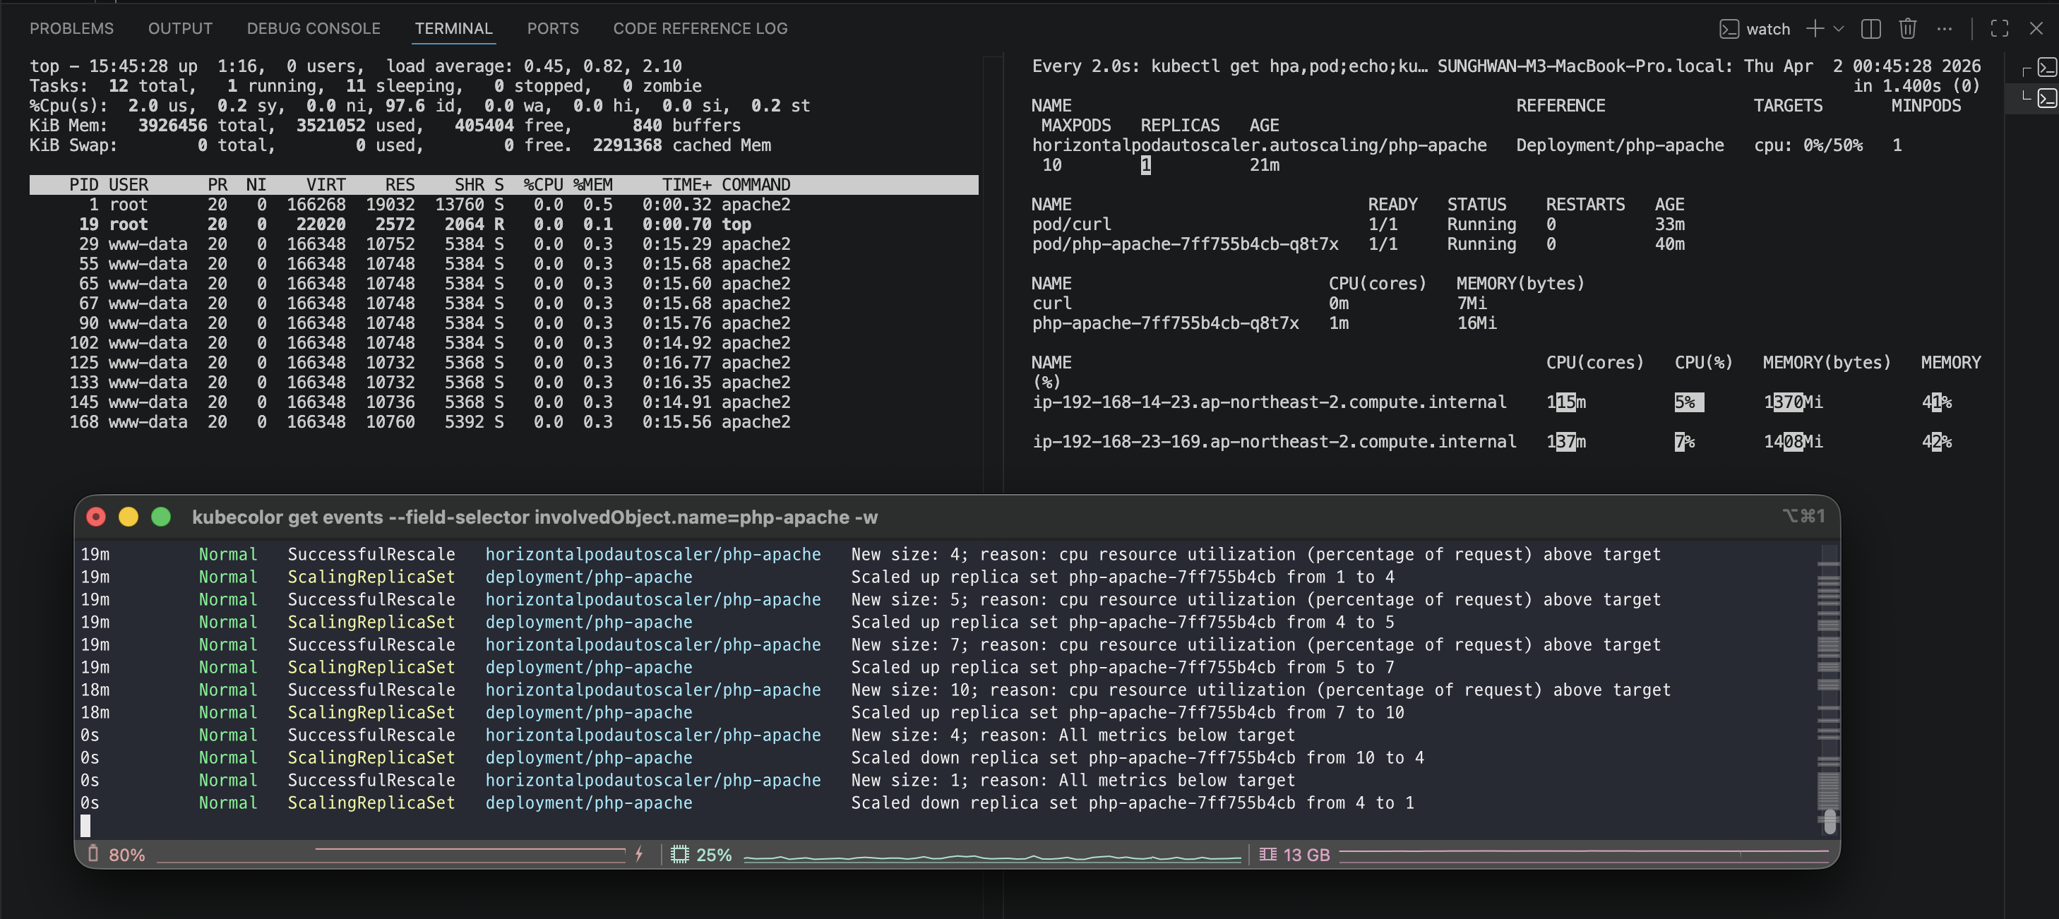Click 'Scaled down ... from 4 to 1' message
Image resolution: width=2059 pixels, height=919 pixels.
[x=1132, y=803]
